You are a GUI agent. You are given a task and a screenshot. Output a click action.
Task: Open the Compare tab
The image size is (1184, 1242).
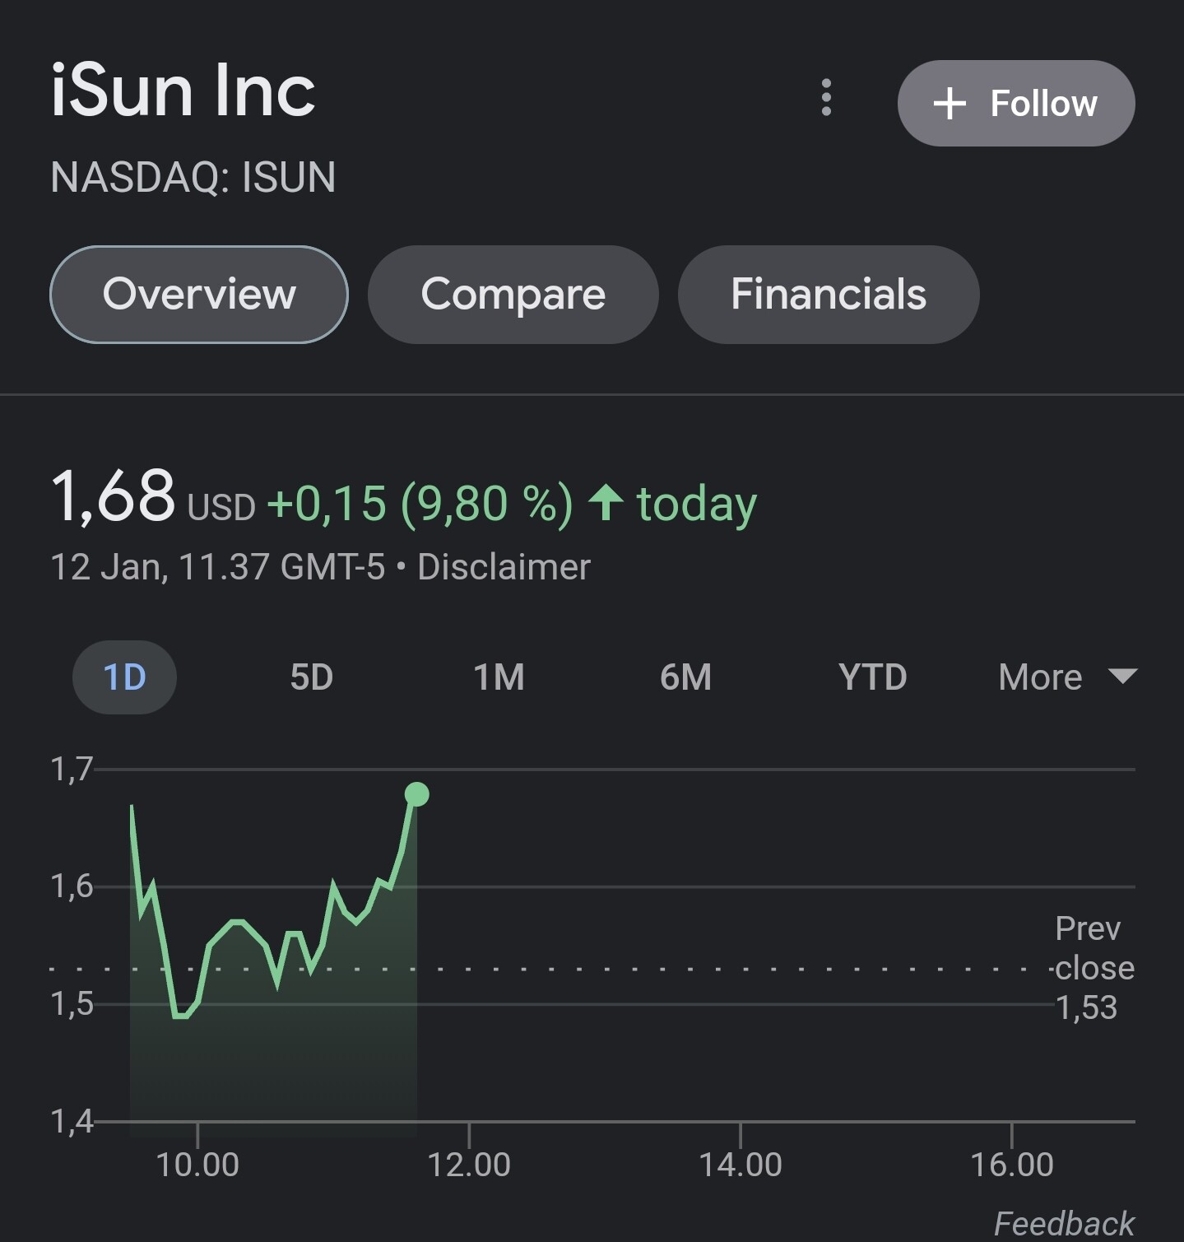(x=513, y=295)
